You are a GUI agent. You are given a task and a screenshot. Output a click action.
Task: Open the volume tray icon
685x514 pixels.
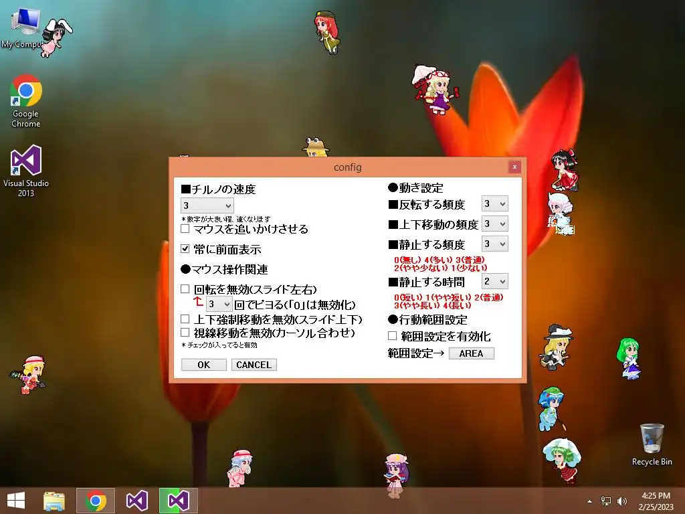[621, 501]
